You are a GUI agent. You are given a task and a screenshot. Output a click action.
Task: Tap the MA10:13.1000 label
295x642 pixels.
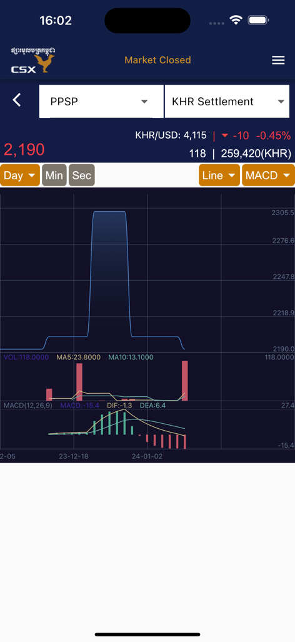[x=131, y=357]
